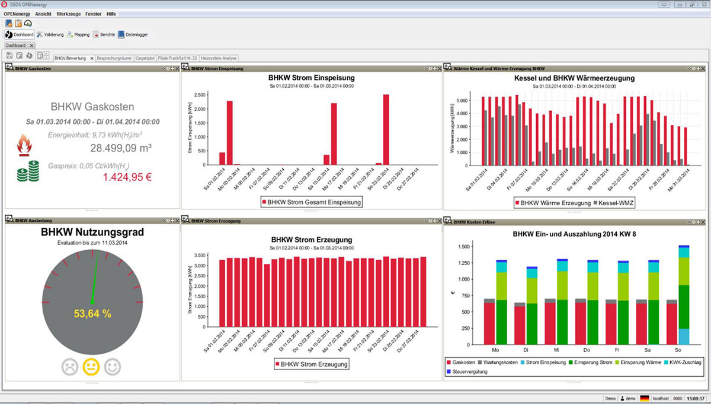Close the BHKW Bewertung tab
711x404 pixels.
pos(91,58)
